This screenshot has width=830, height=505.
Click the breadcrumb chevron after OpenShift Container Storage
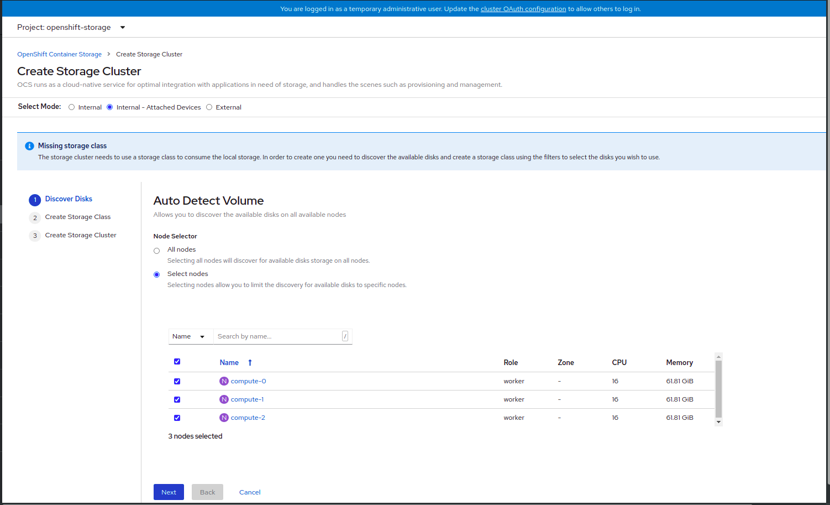[109, 54]
